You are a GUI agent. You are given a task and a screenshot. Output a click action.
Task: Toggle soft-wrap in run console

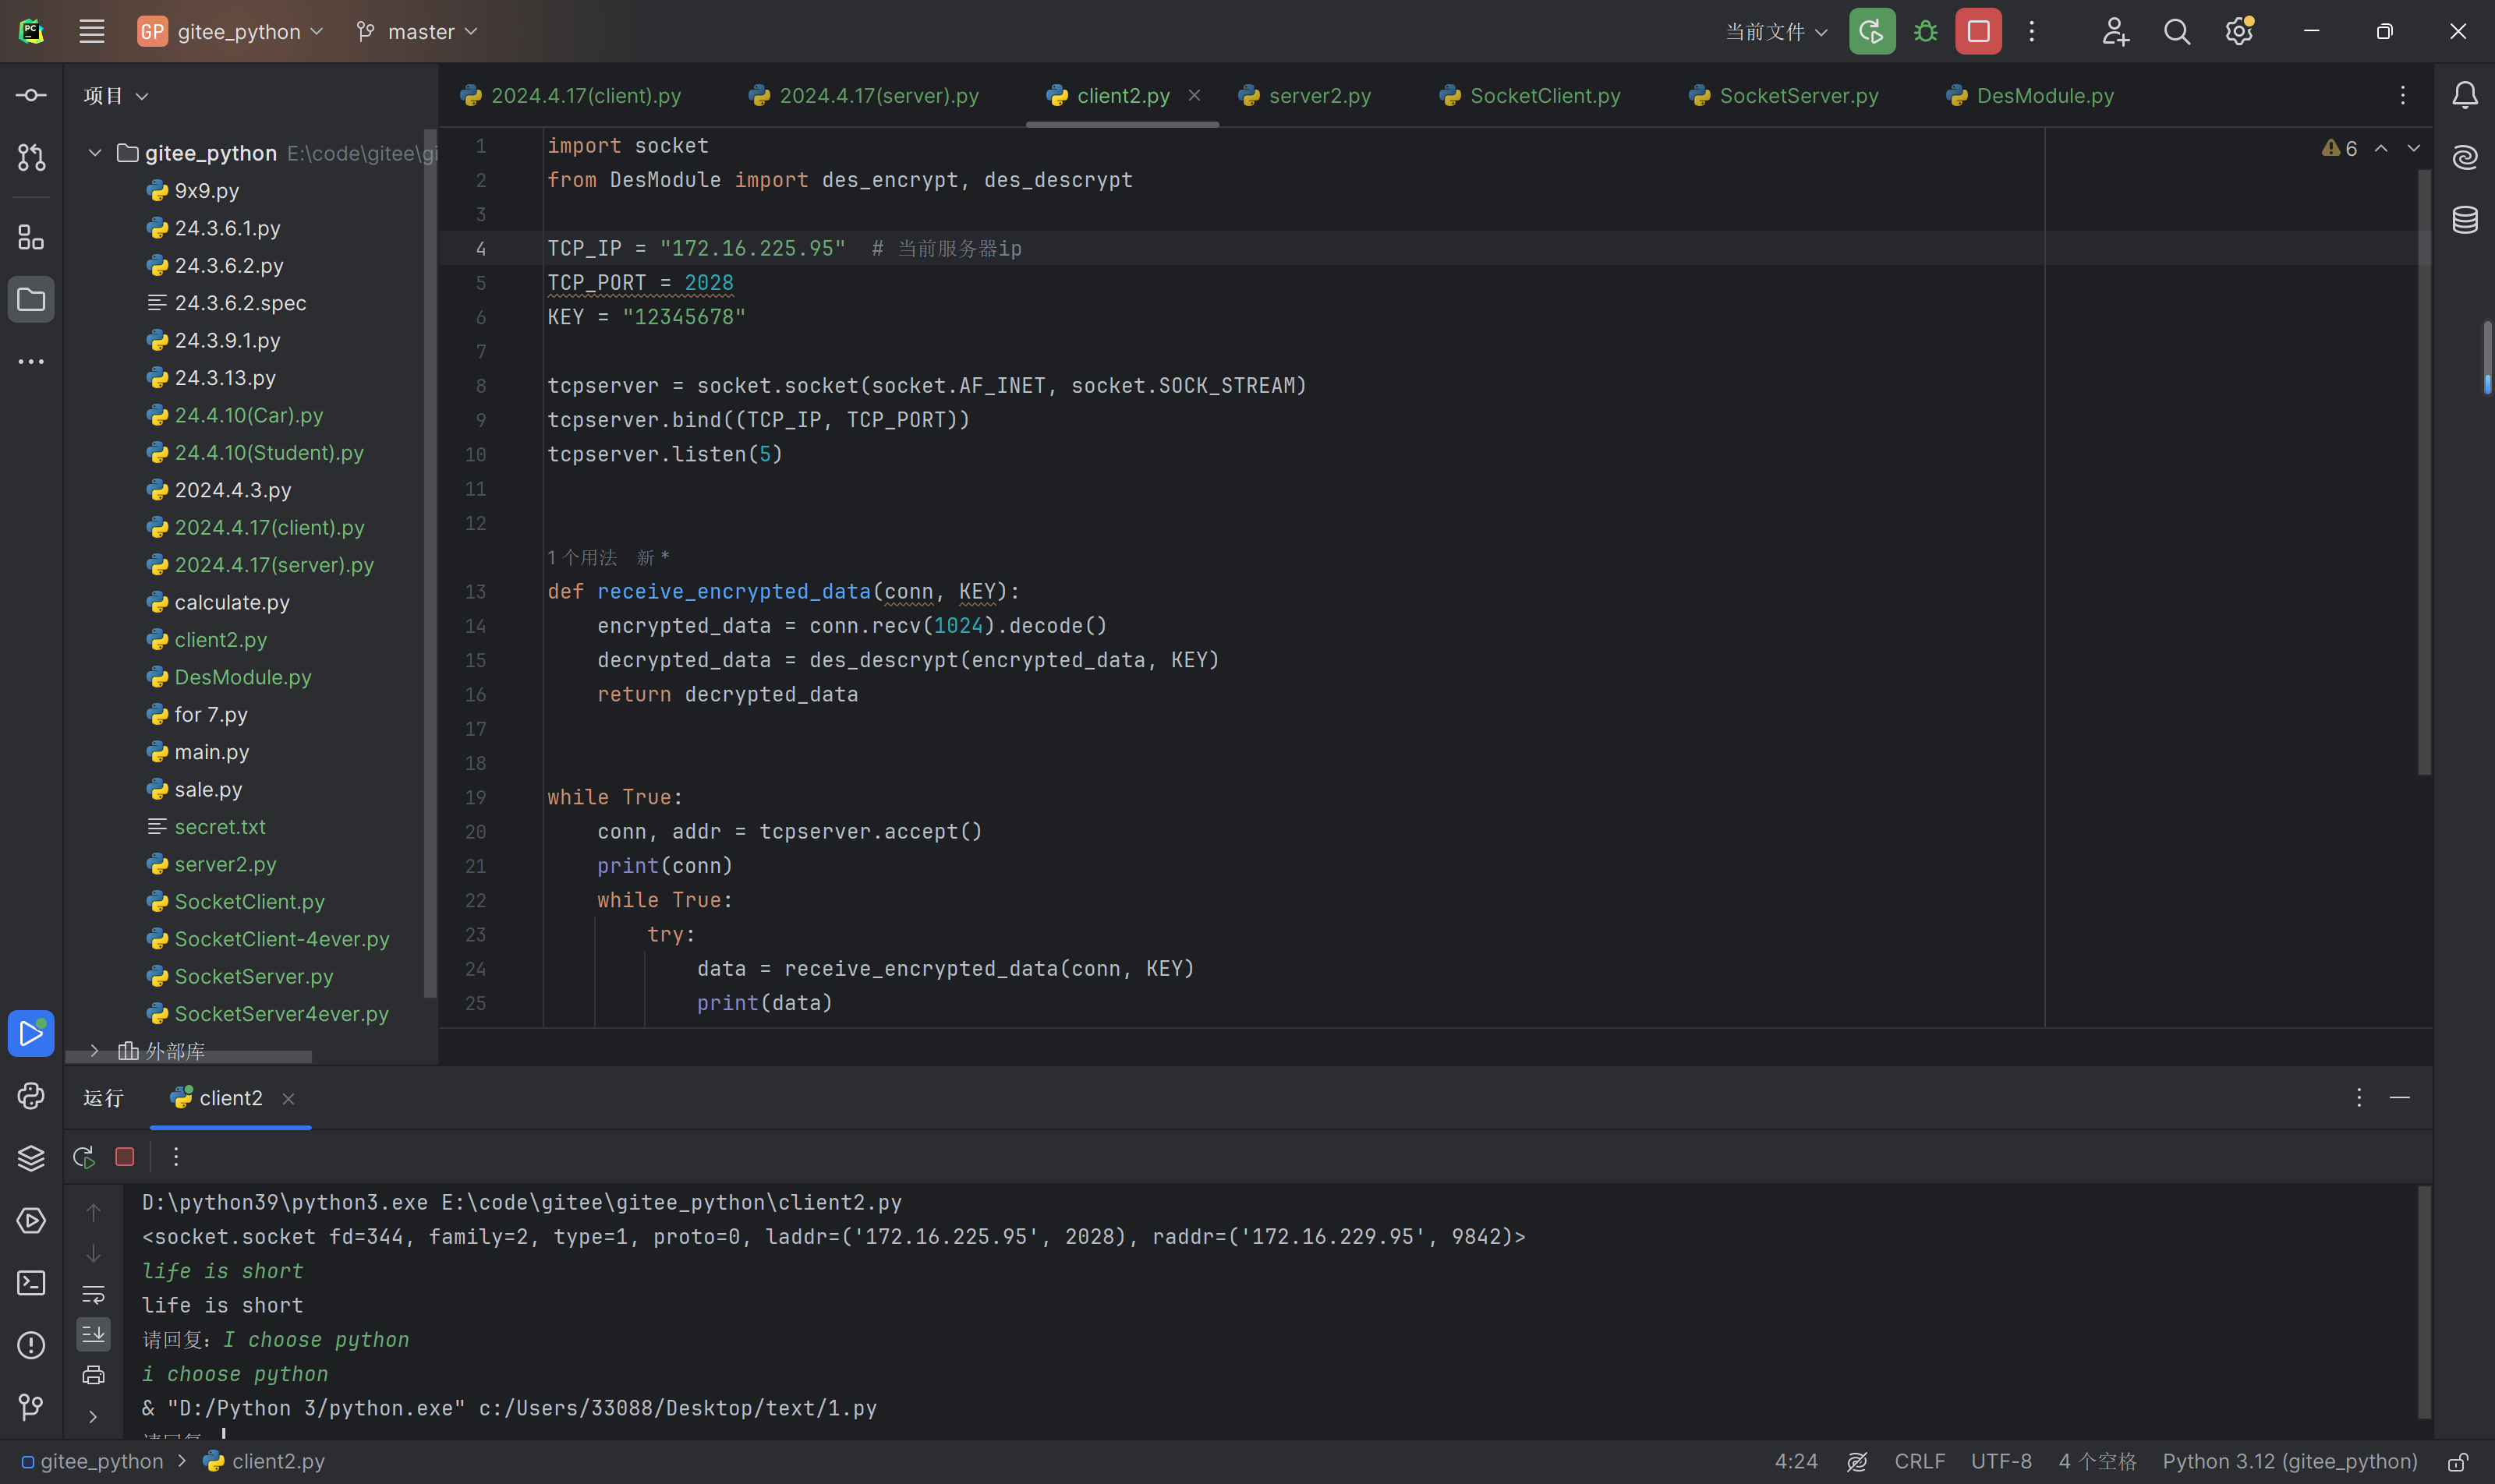pyautogui.click(x=93, y=1295)
